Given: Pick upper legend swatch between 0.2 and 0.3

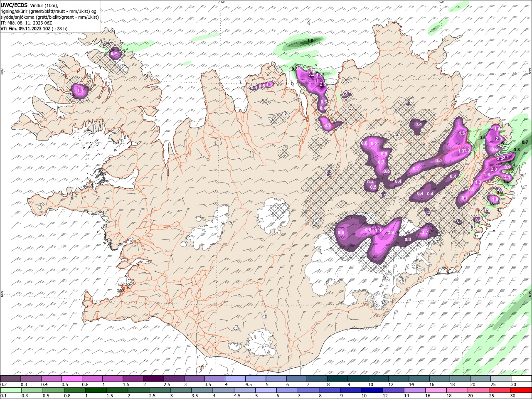Looking at the screenshot, I should point(10,379).
